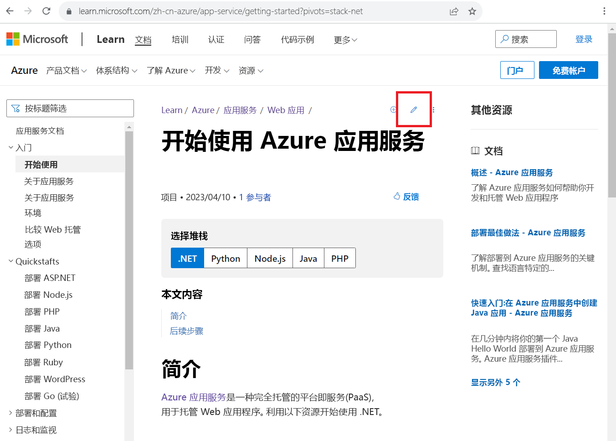
Task: Open the 认证 menu item
Action: click(216, 40)
